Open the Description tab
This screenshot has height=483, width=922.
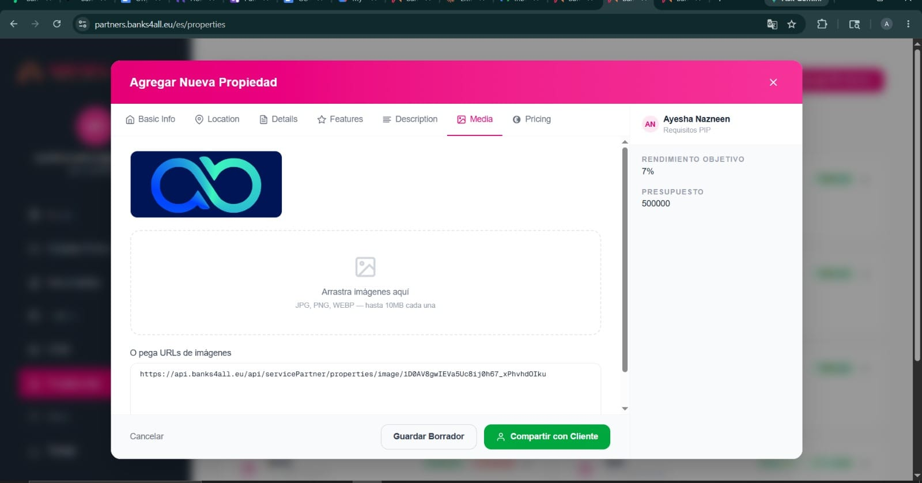tap(410, 119)
